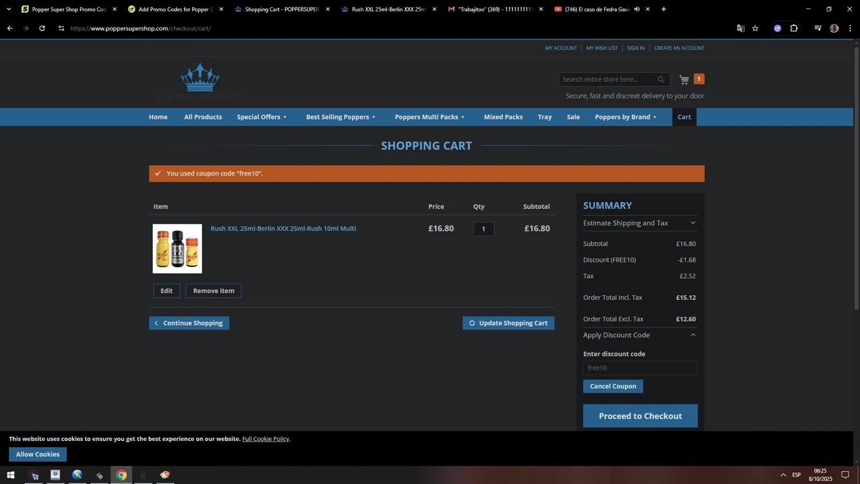The image size is (860, 484).
Task: Go to Home in navigation bar
Action: click(x=158, y=117)
